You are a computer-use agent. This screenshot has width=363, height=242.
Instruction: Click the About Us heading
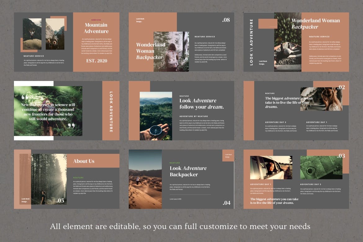click(x=84, y=161)
